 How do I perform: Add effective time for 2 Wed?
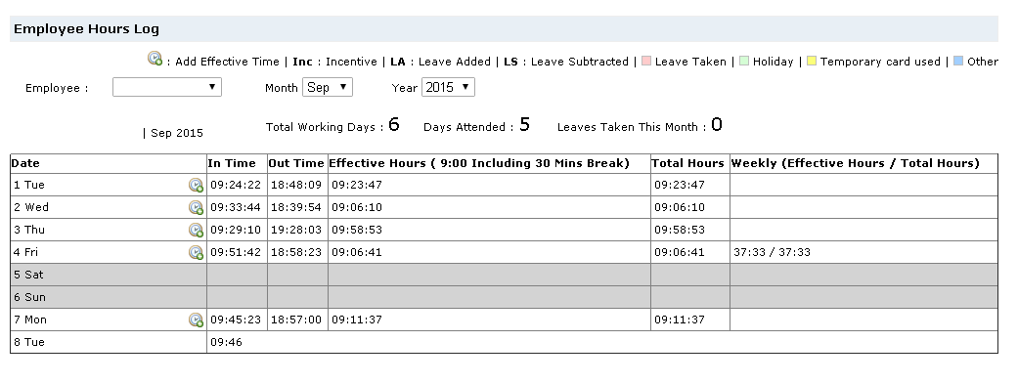point(196,207)
